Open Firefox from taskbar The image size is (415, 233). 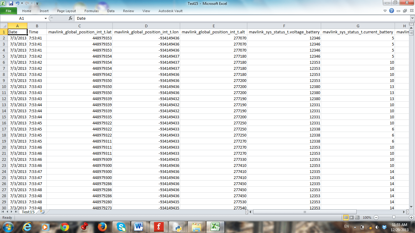click(x=102, y=227)
